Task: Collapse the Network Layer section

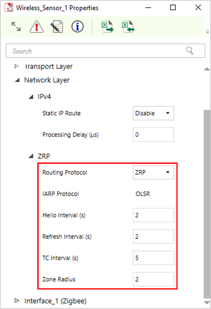Action: (17, 80)
